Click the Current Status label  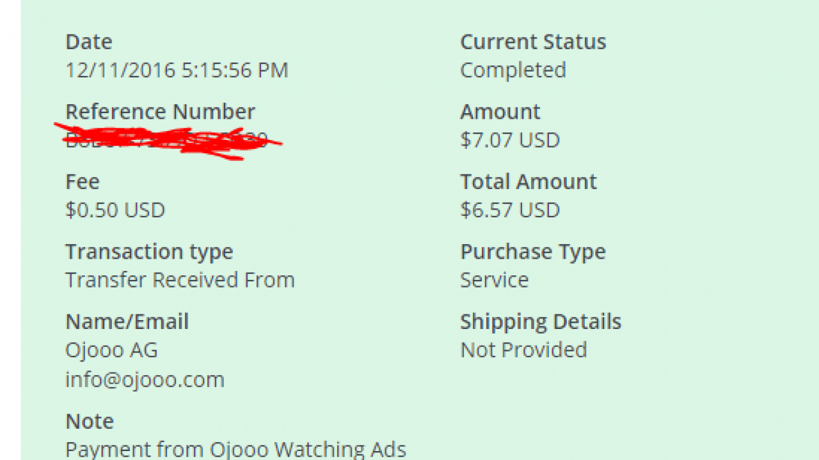point(533,42)
